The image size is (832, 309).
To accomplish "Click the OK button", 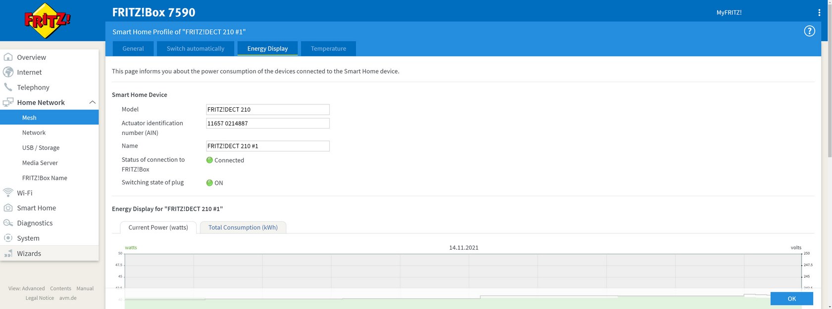I will pos(791,299).
